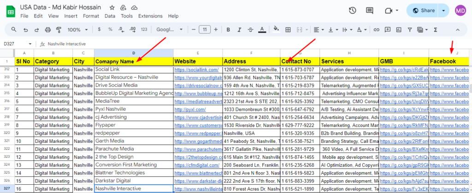Open the sociallink.com website link
472x193 pixels.
coord(196,70)
